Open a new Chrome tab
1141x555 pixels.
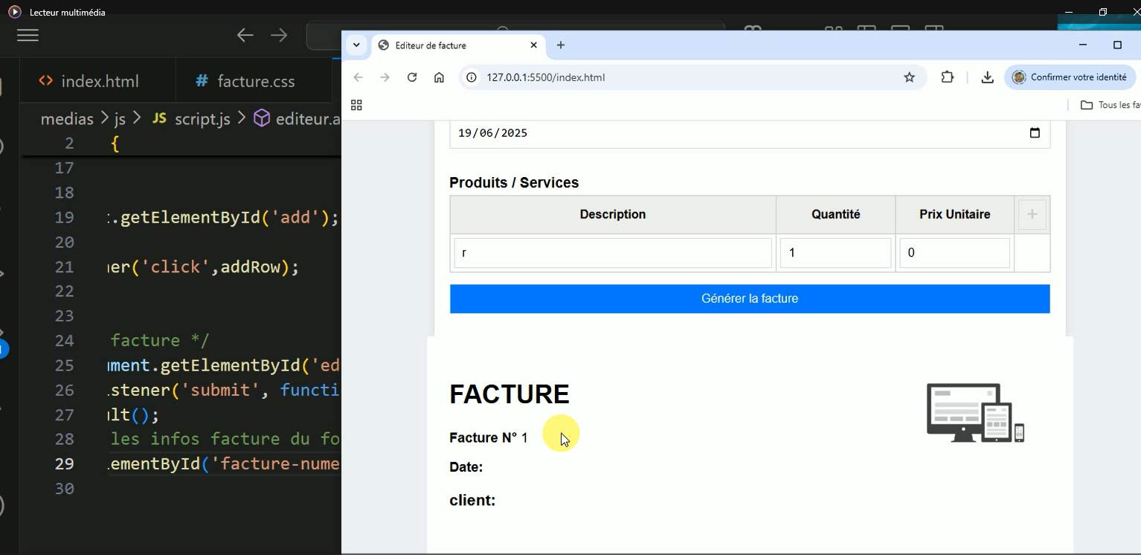pyautogui.click(x=561, y=45)
